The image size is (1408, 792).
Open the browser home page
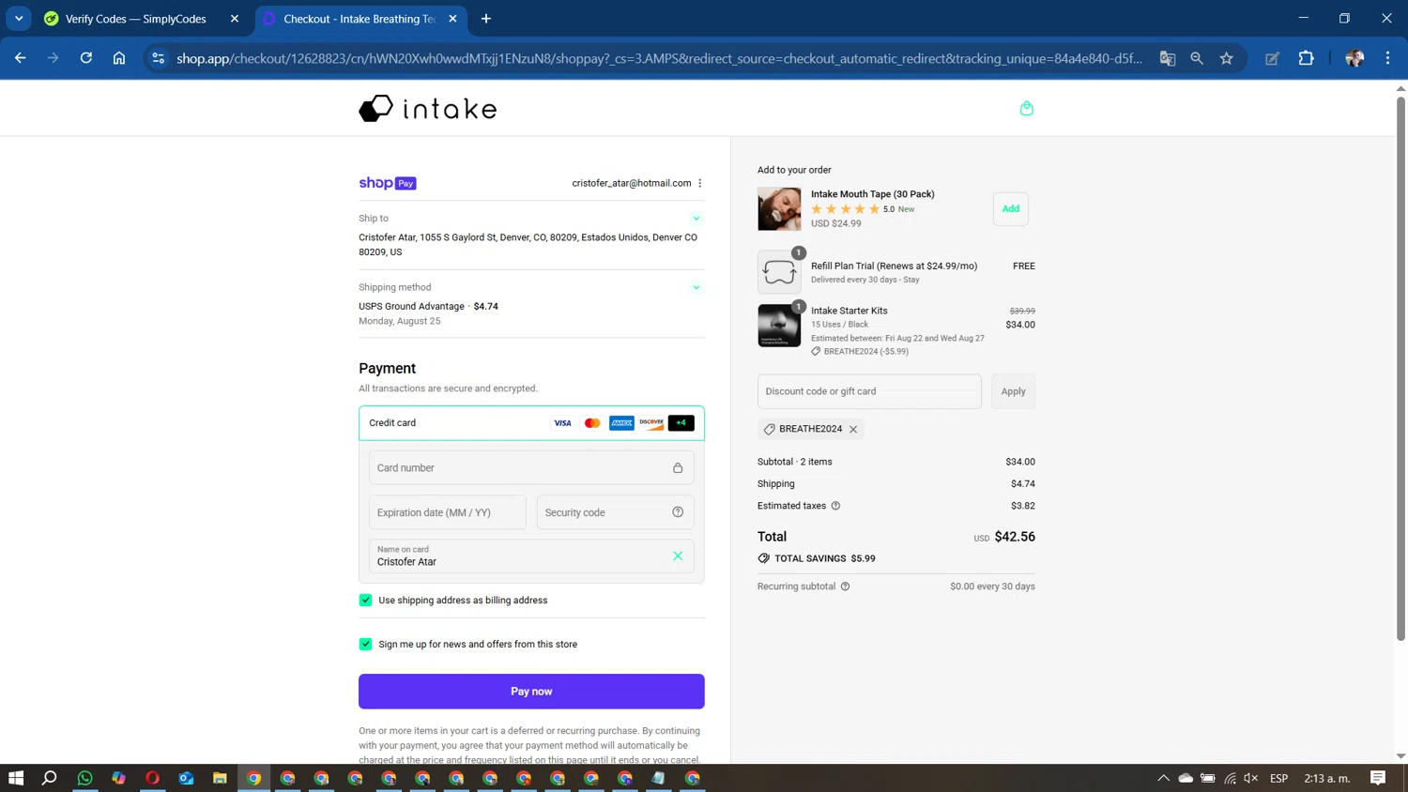coord(119,58)
